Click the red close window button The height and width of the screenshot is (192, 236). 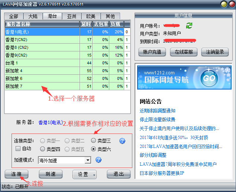232,4
